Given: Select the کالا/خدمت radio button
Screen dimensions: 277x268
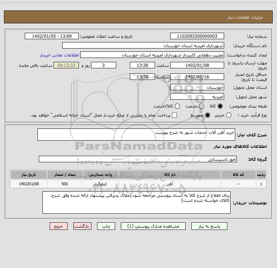Looking at the screenshot, I should pyautogui.click(x=177, y=106).
